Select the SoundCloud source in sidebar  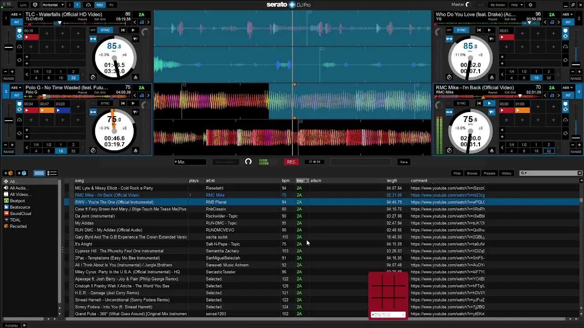click(21, 213)
